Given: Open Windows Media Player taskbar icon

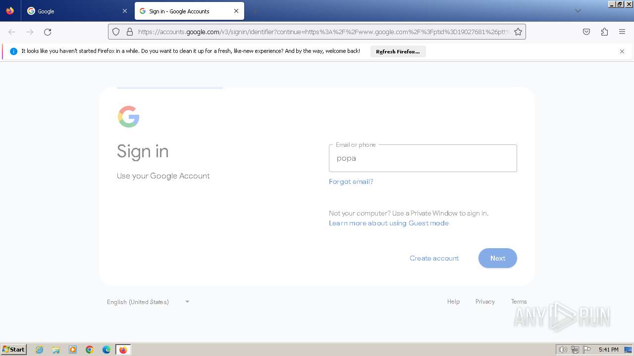Looking at the screenshot, I should (73, 350).
